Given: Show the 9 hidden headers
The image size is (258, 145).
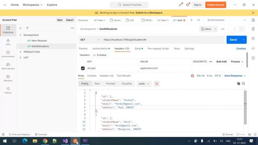Looking at the screenshot, I should [x=100, y=55].
